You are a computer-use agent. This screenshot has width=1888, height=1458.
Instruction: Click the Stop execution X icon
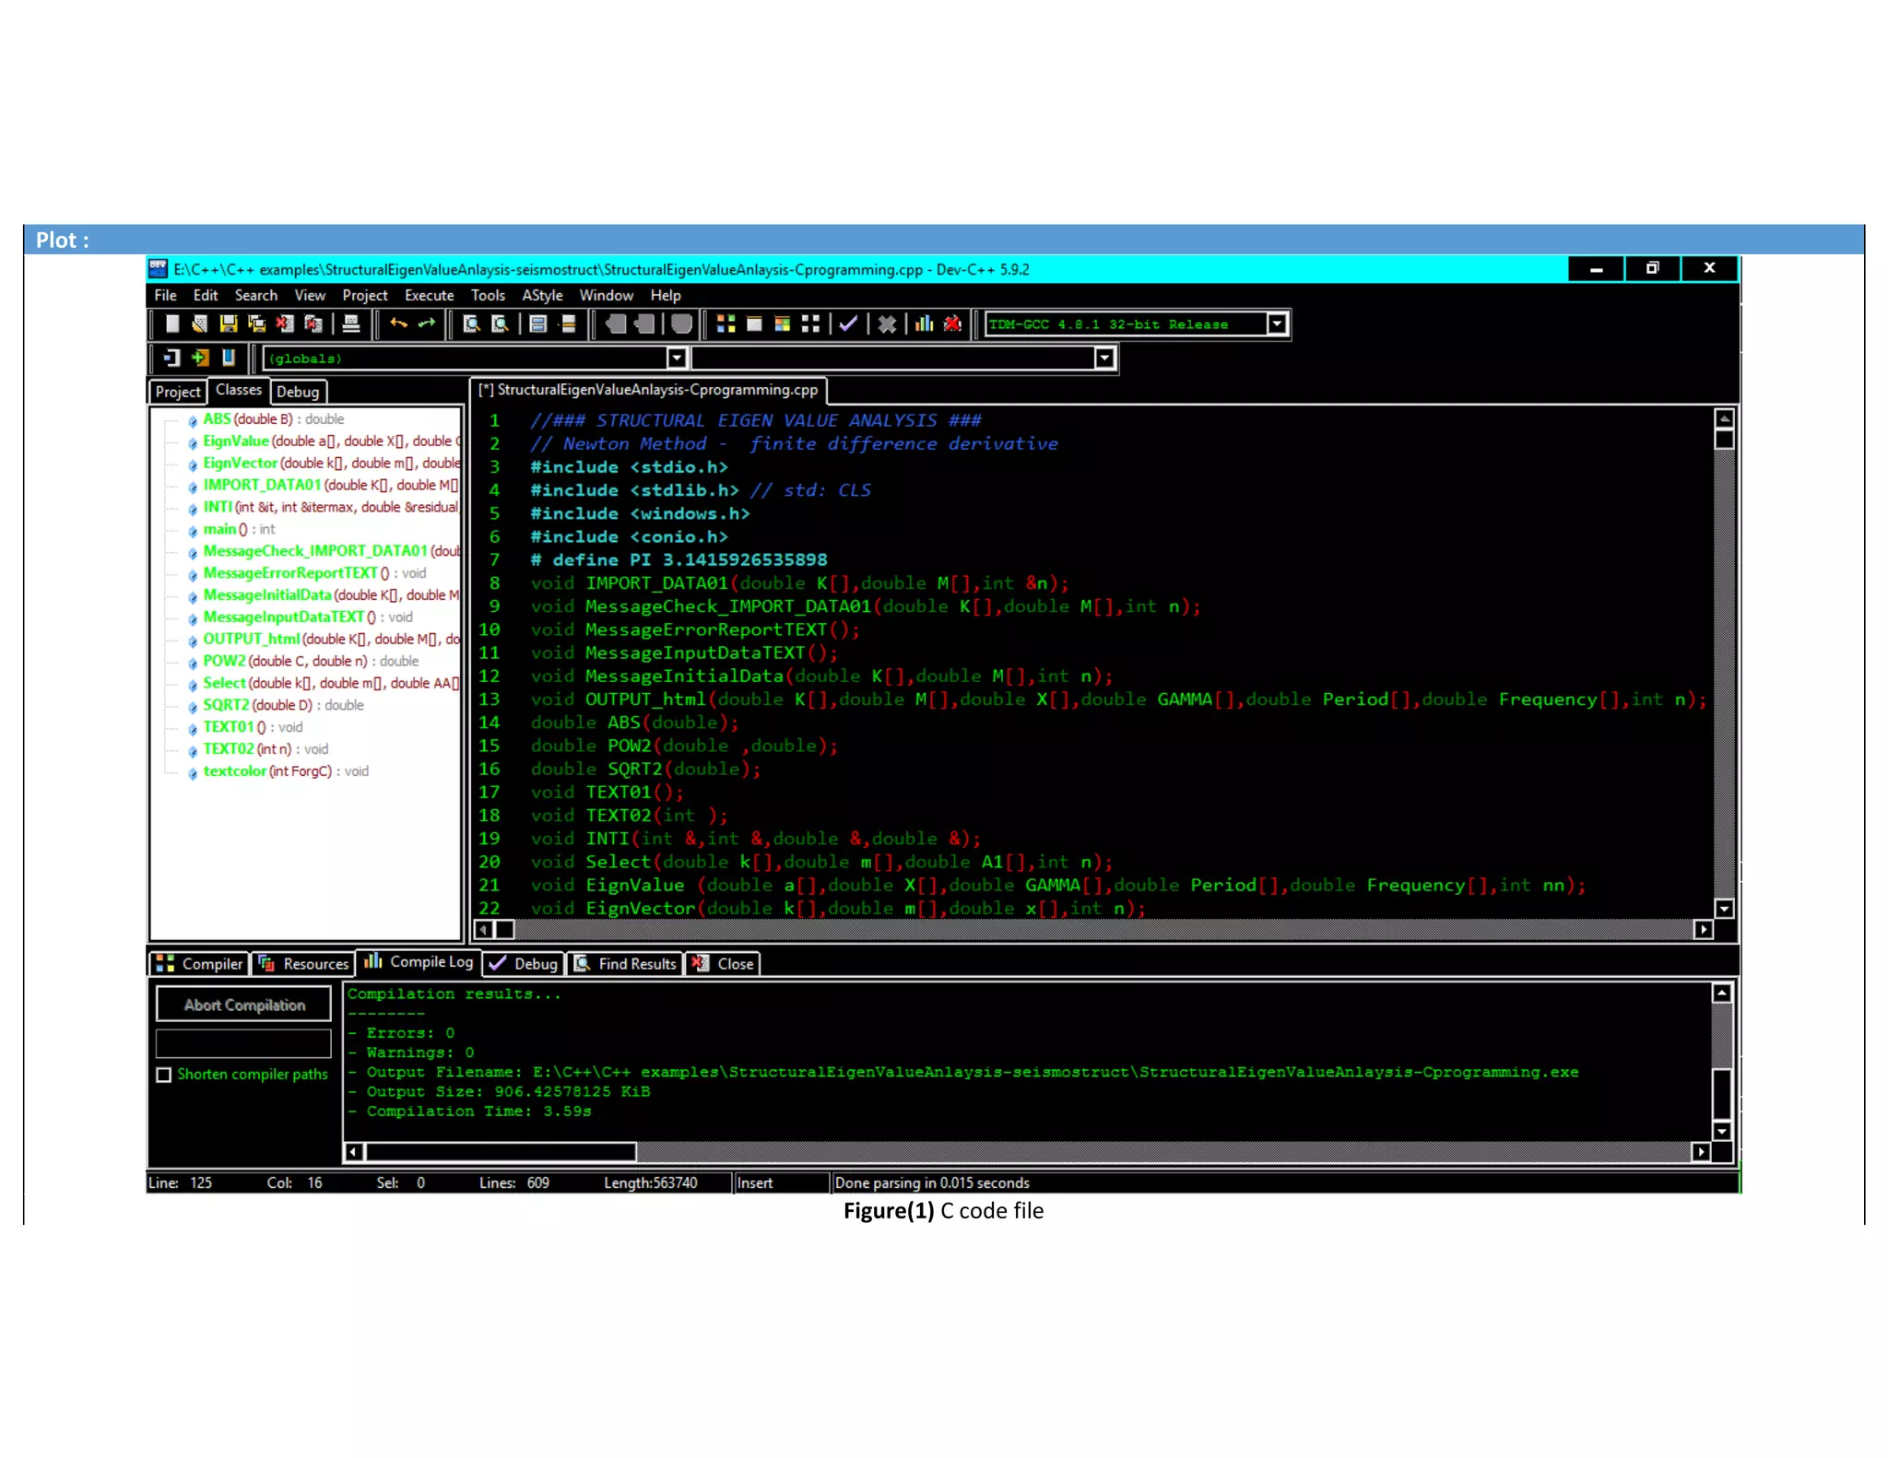pos(887,323)
